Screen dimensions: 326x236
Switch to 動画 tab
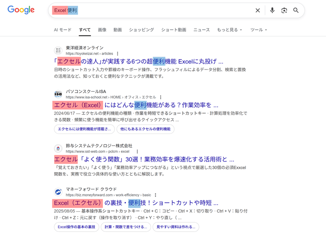tap(118, 30)
